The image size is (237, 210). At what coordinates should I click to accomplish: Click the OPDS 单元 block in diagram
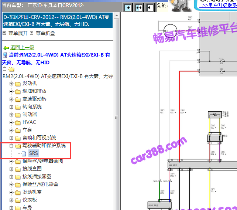pyautogui.click(x=159, y=206)
